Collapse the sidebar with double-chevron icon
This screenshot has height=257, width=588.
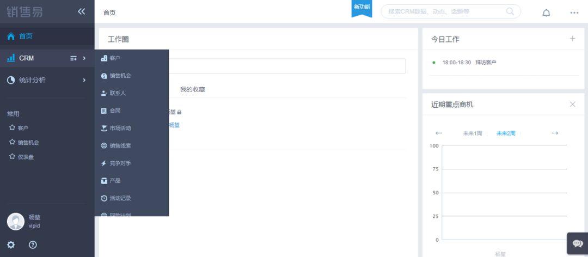(81, 11)
